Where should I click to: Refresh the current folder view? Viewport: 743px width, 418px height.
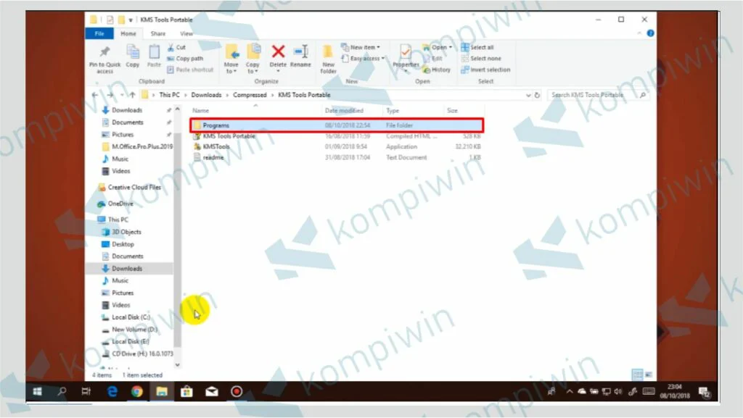coord(538,95)
